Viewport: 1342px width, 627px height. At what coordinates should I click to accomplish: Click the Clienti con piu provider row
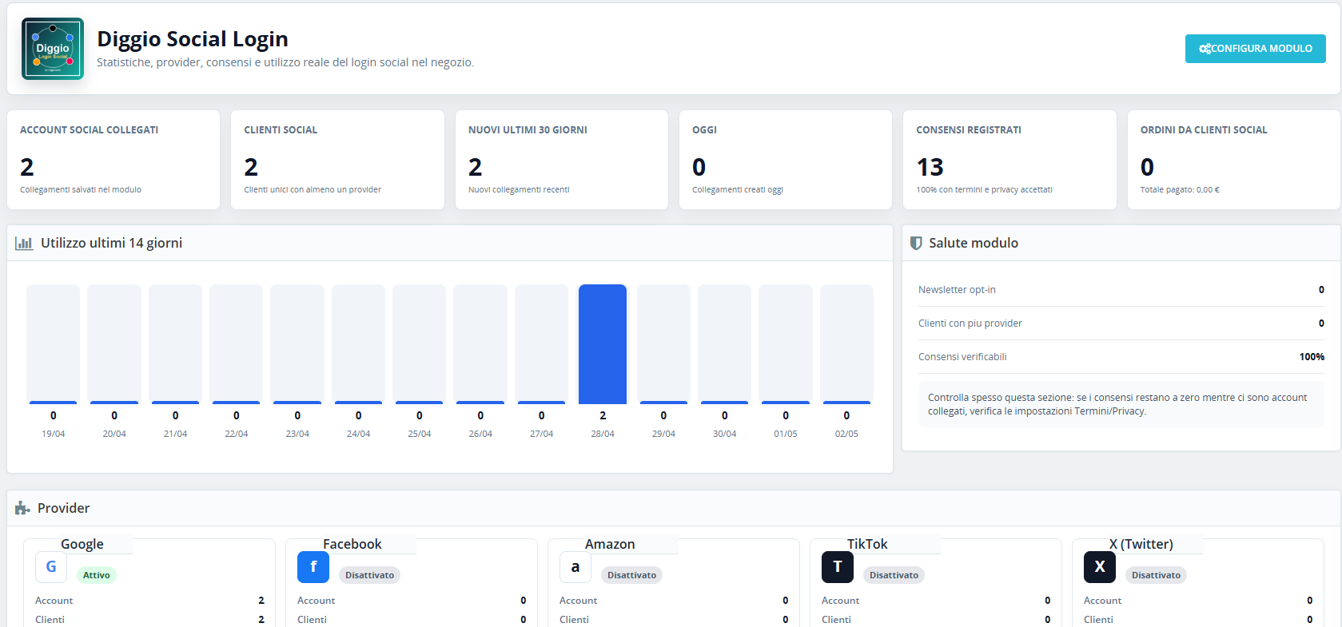[x=1121, y=323]
